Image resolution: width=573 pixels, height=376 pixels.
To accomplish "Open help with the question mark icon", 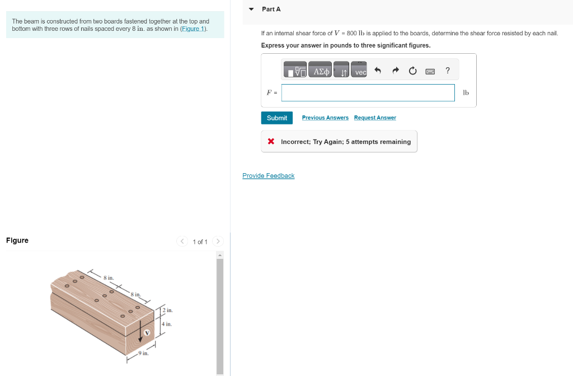I will coord(447,70).
